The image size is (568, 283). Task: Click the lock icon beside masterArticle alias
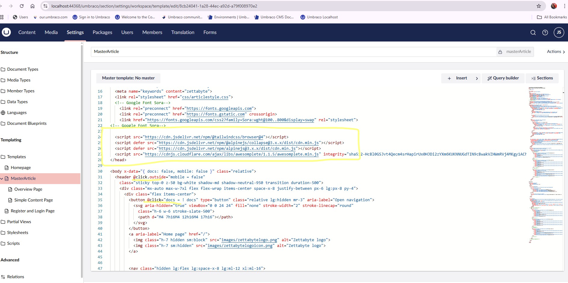(500, 52)
